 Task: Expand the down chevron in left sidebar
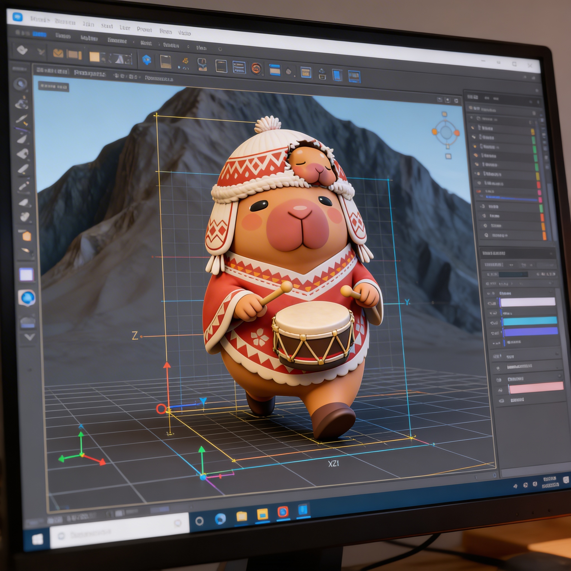pyautogui.click(x=29, y=337)
